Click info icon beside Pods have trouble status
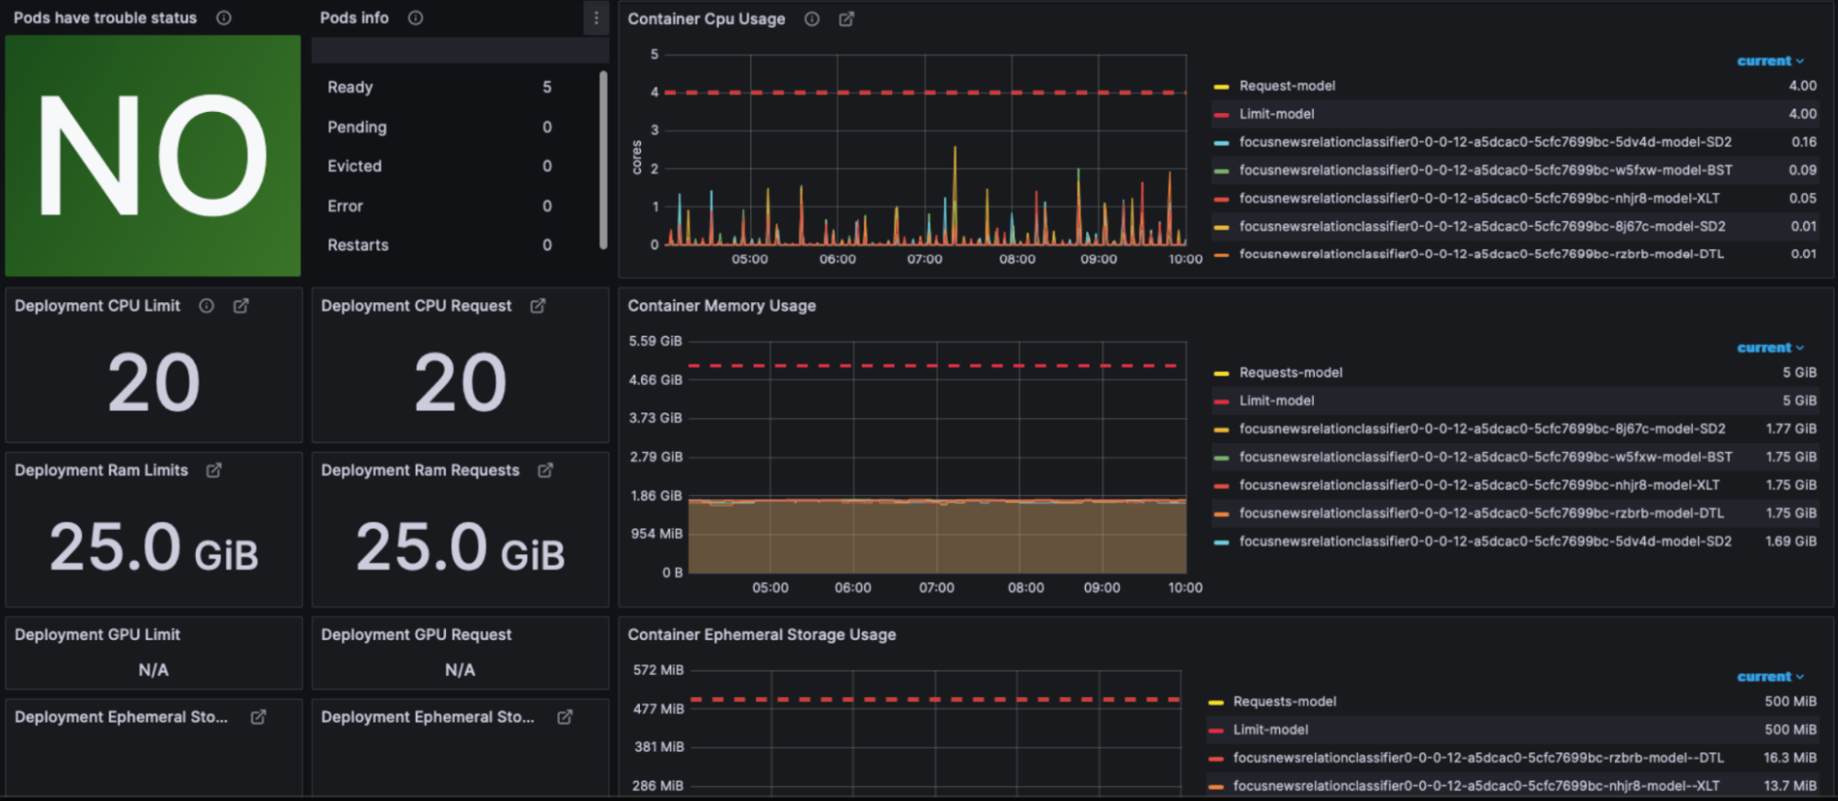Viewport: 1838px width, 801px height. click(223, 17)
